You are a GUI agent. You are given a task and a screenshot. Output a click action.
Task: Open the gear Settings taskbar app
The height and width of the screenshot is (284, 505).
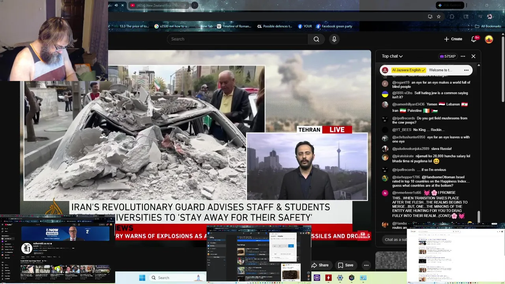click(x=340, y=278)
